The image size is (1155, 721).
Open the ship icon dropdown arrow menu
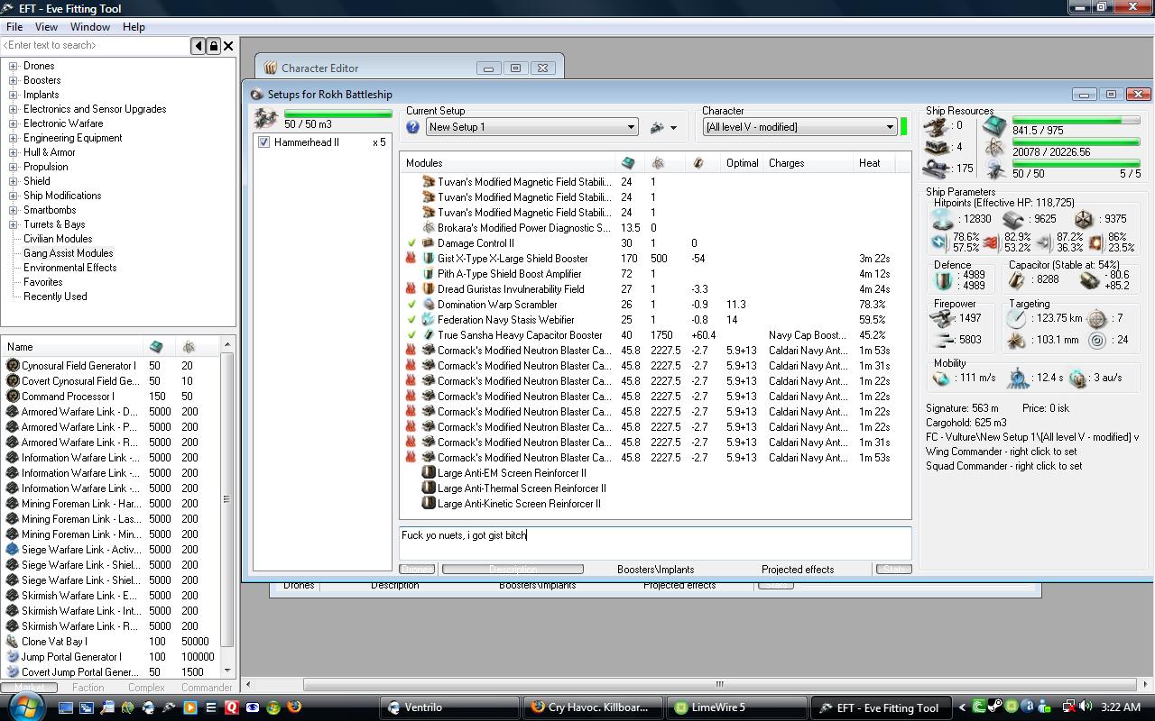pyautogui.click(x=673, y=128)
